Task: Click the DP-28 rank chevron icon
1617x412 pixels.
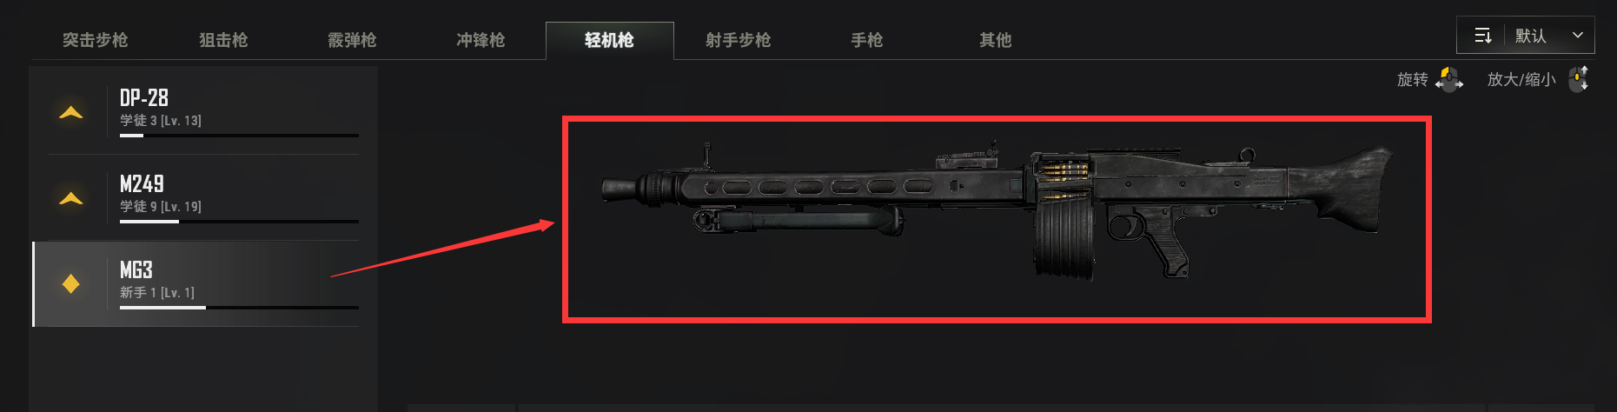Action: (71, 112)
